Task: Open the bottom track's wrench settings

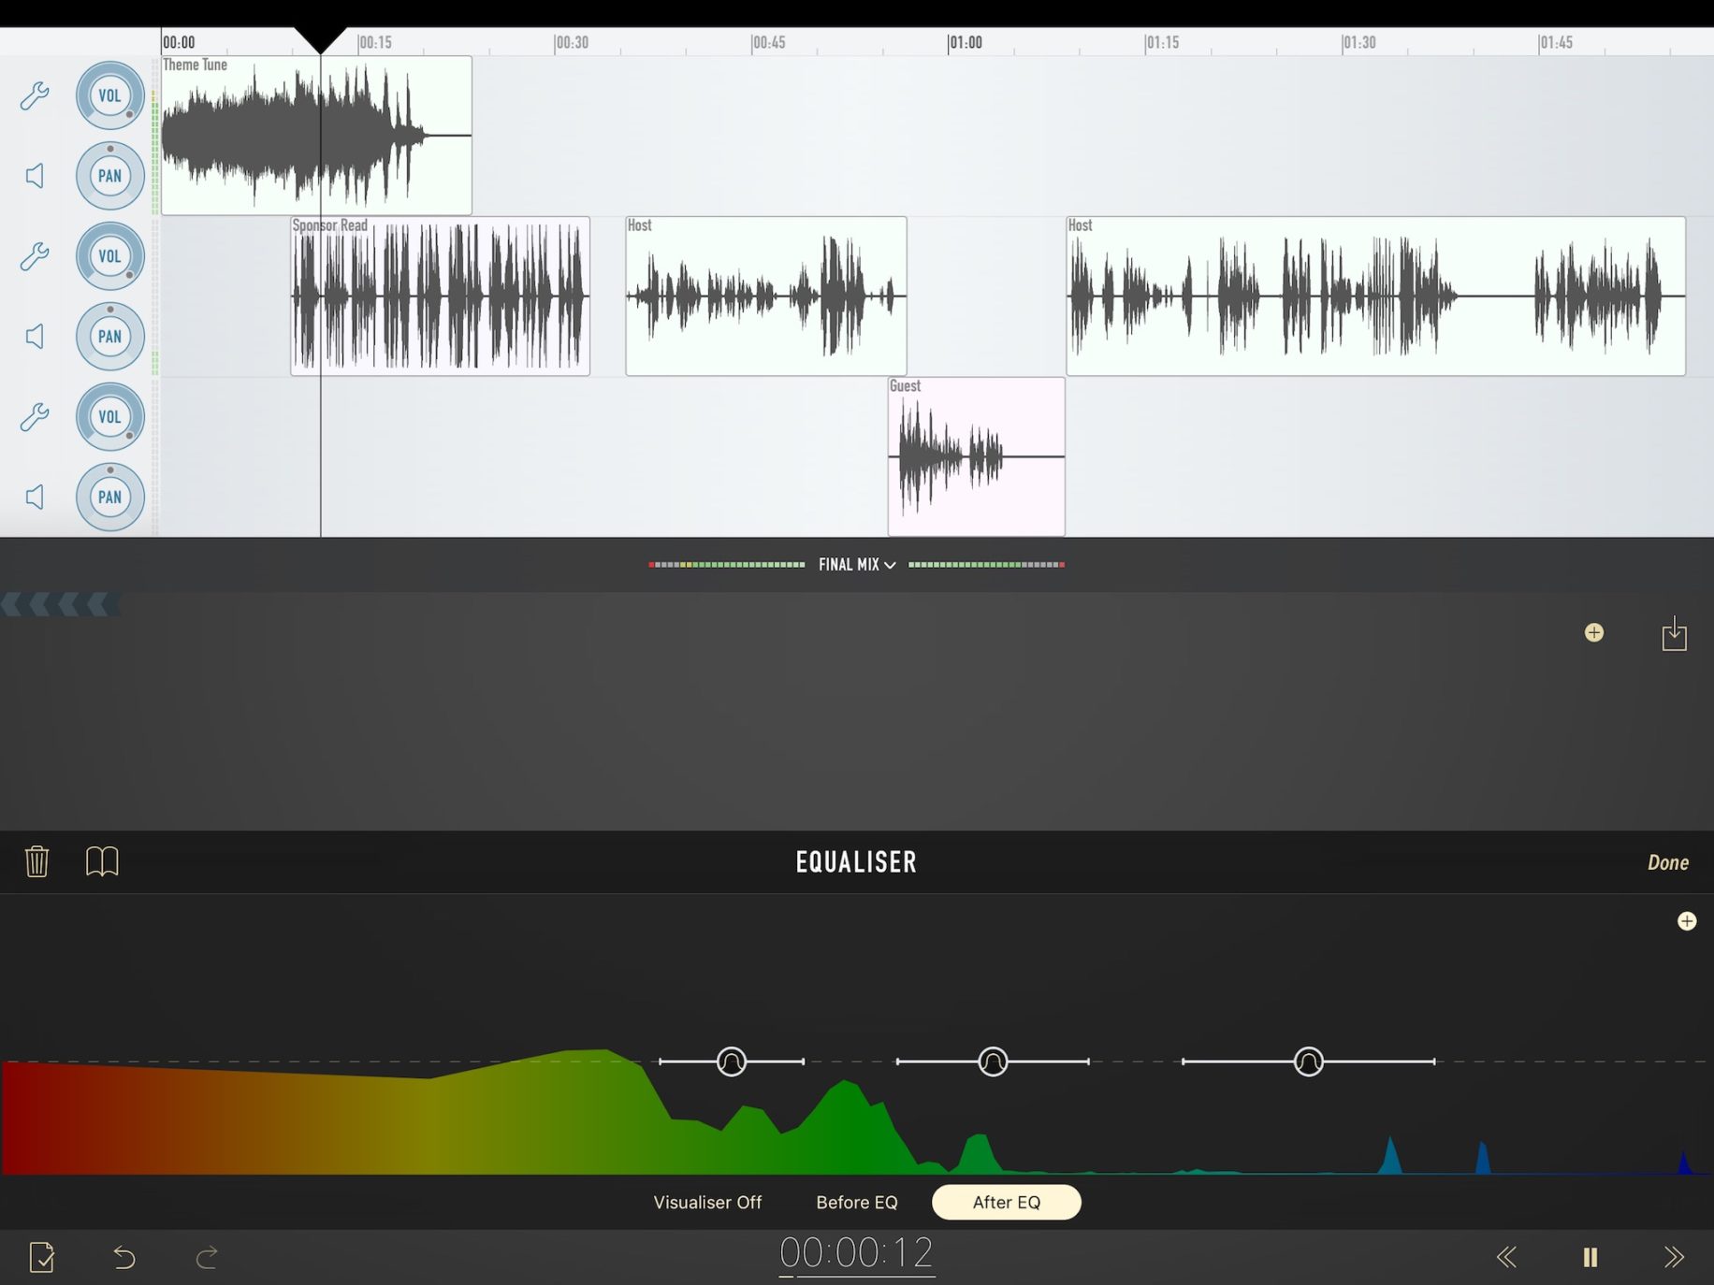Action: tap(34, 417)
